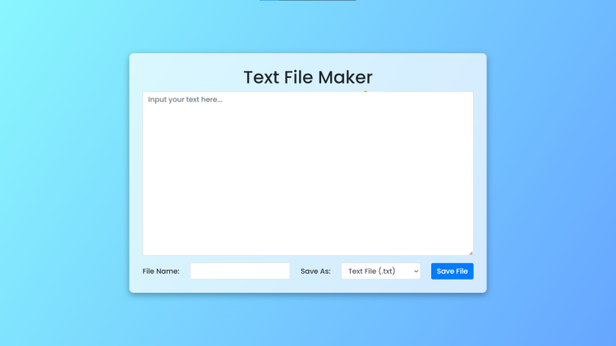Screen dimensions: 616x346
Task: Open the Save As format dropdown
Action: point(380,271)
